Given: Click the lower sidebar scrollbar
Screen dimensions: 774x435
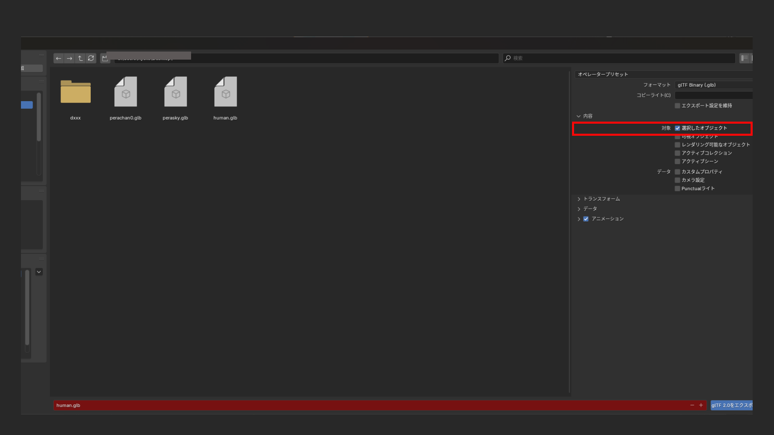Looking at the screenshot, I should click(x=27, y=307).
